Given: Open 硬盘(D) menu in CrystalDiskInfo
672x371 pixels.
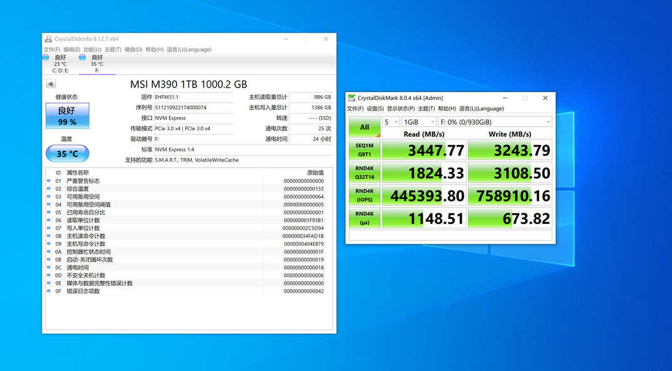Looking at the screenshot, I should 133,49.
